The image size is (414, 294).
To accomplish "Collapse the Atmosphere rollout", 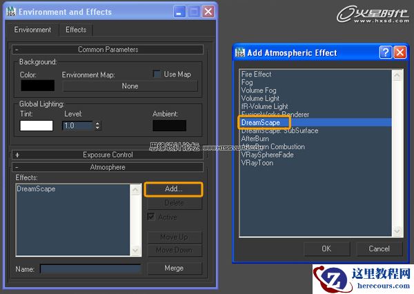I will 108,167.
